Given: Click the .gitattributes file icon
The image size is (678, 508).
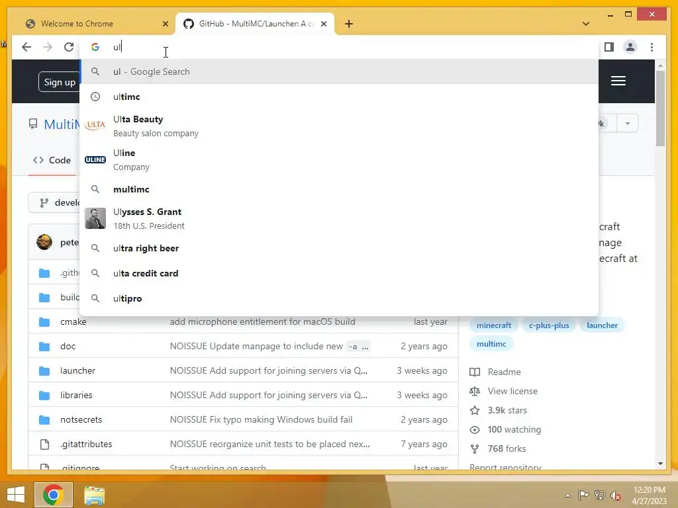Looking at the screenshot, I should [44, 444].
